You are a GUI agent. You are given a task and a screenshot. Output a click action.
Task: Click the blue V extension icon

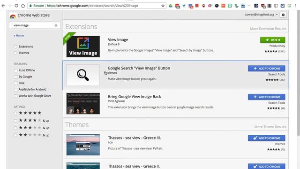pyautogui.click(x=184, y=6)
